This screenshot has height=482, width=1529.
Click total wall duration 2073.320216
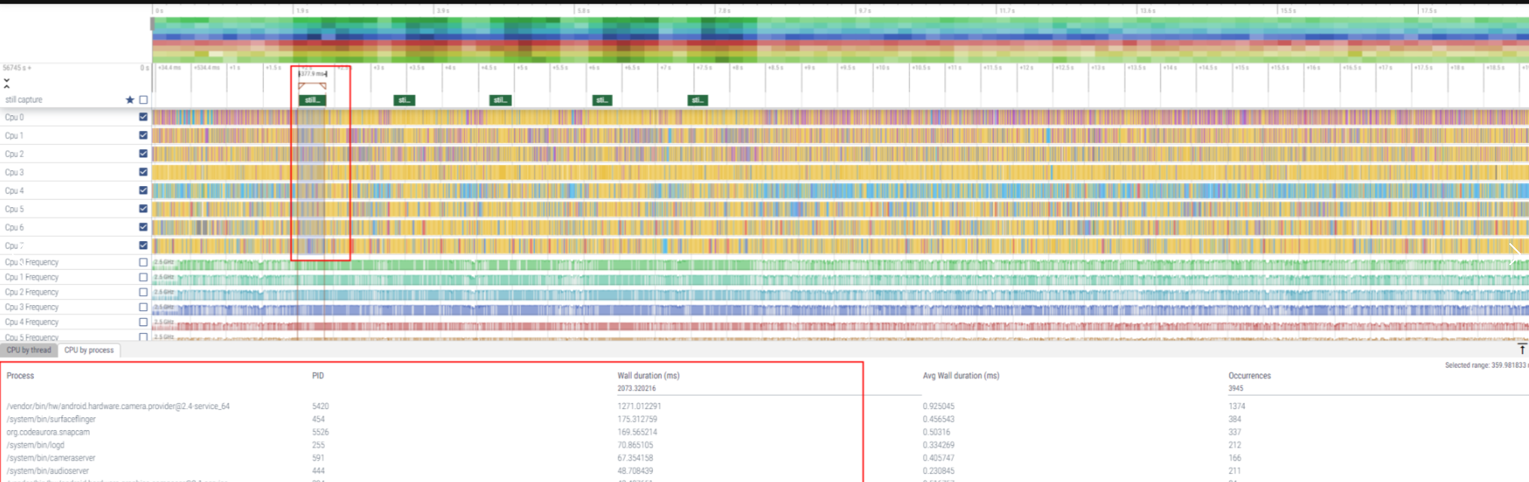click(x=636, y=389)
